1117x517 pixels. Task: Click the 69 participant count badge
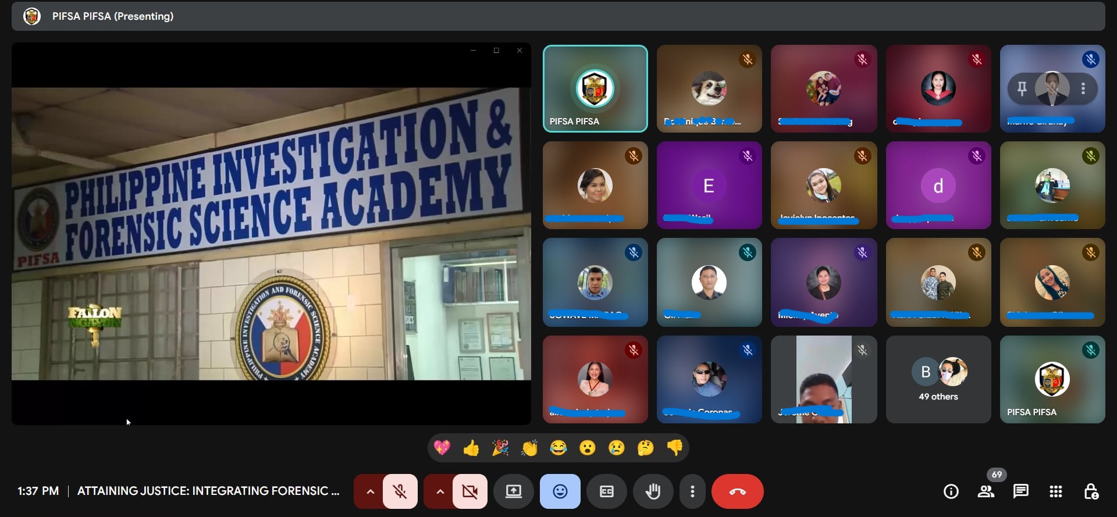(x=997, y=475)
